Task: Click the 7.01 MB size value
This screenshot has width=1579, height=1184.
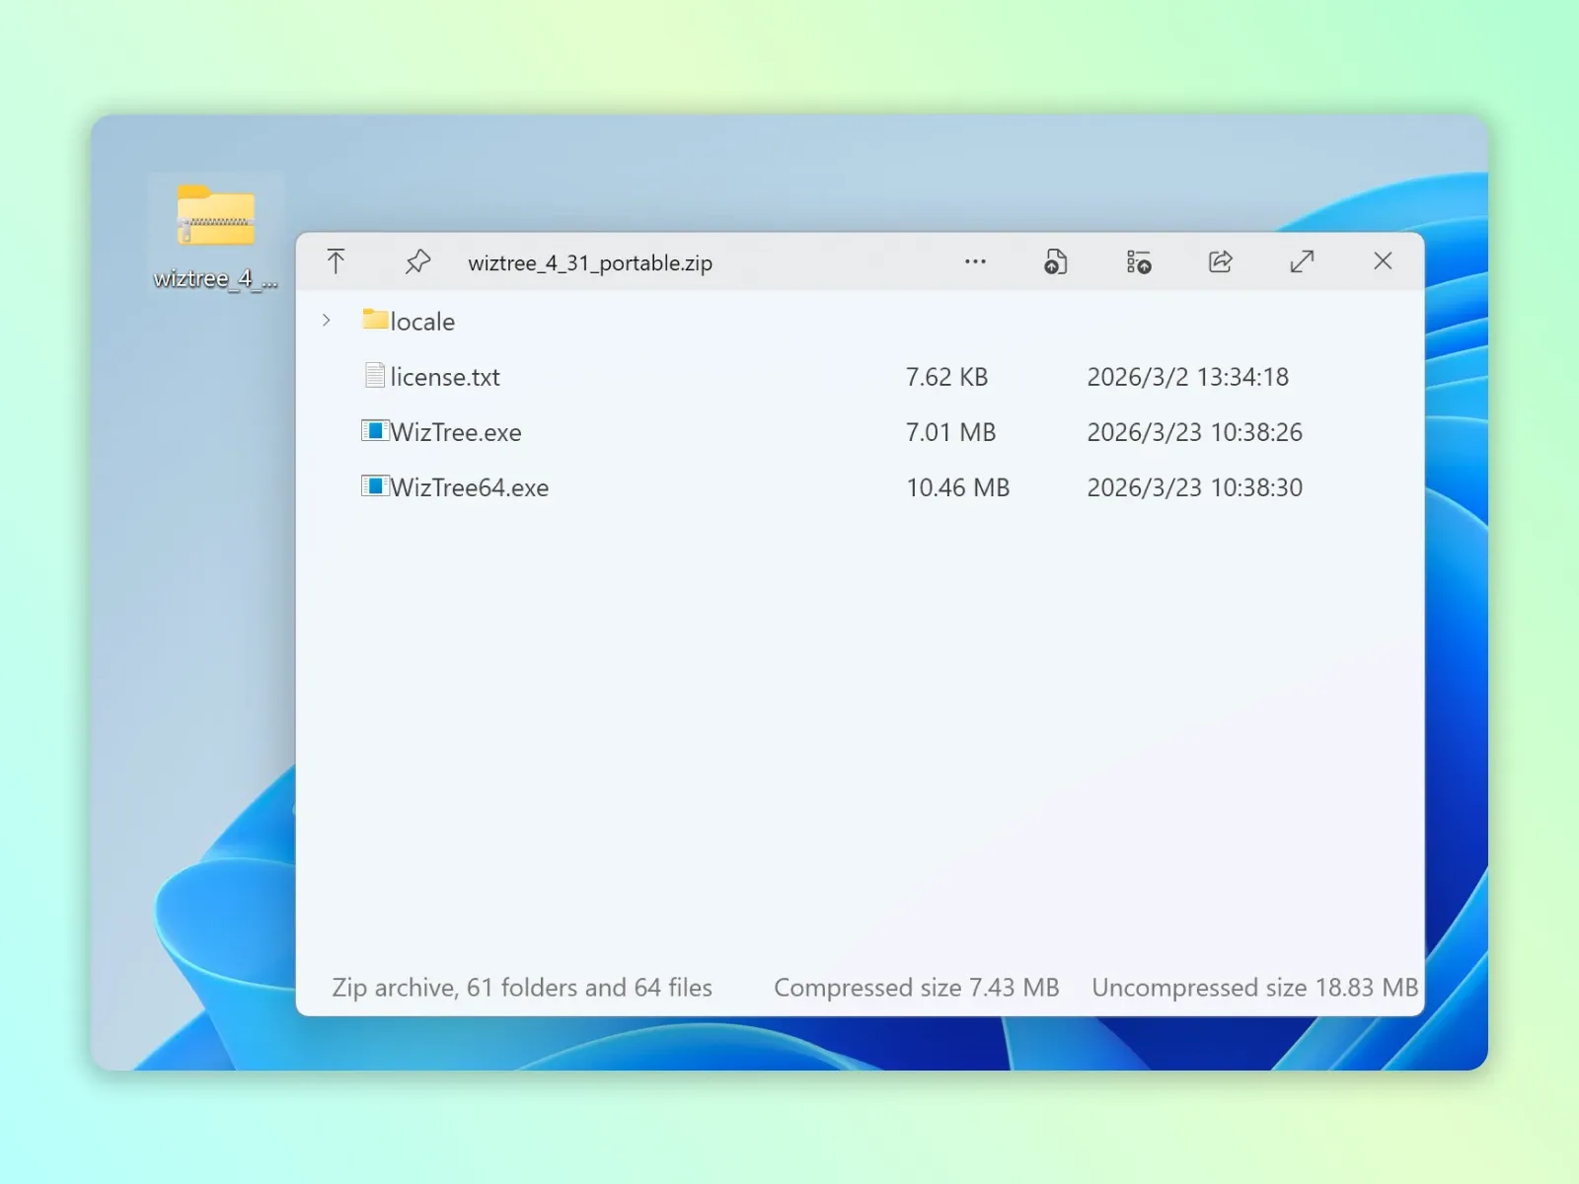Action: coord(950,432)
